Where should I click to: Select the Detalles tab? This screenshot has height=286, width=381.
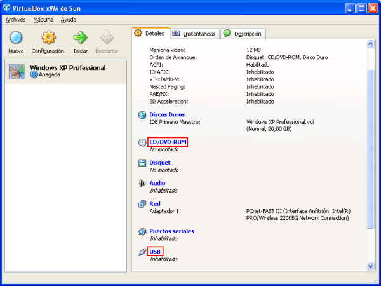click(x=149, y=32)
